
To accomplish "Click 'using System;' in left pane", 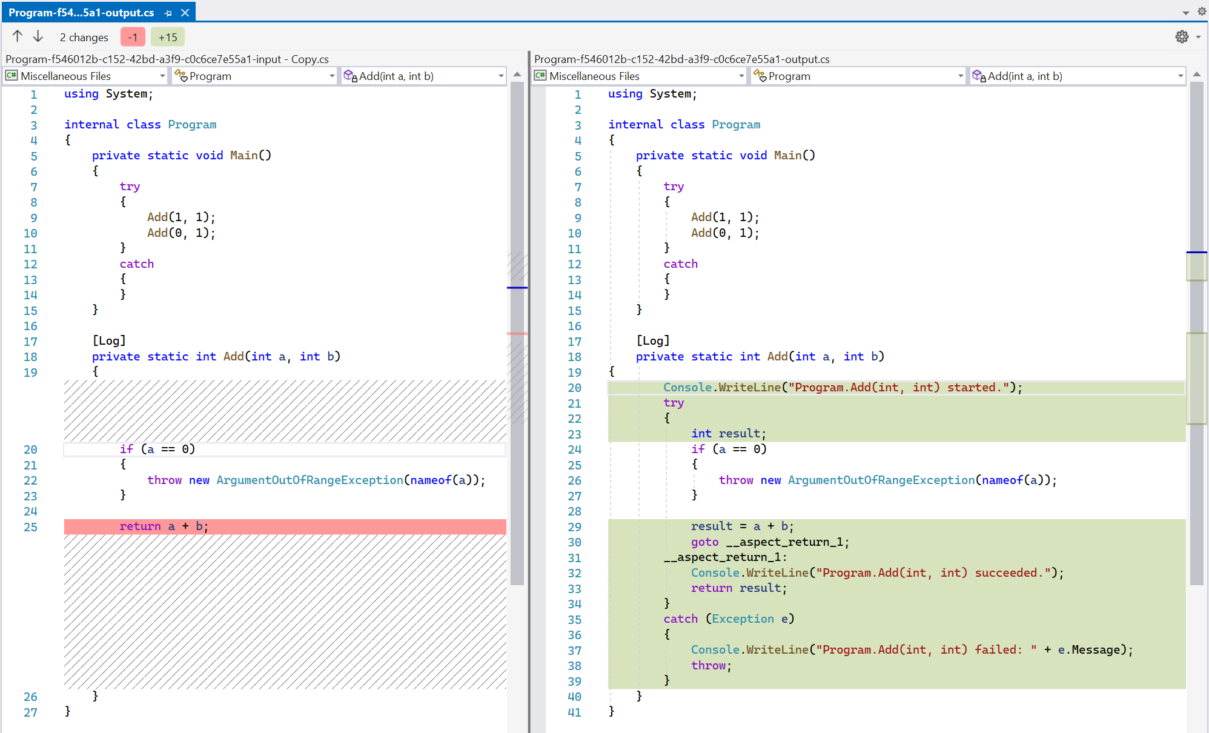I will tap(108, 94).
